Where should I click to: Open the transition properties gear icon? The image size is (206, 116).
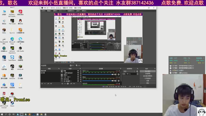tap(137, 71)
